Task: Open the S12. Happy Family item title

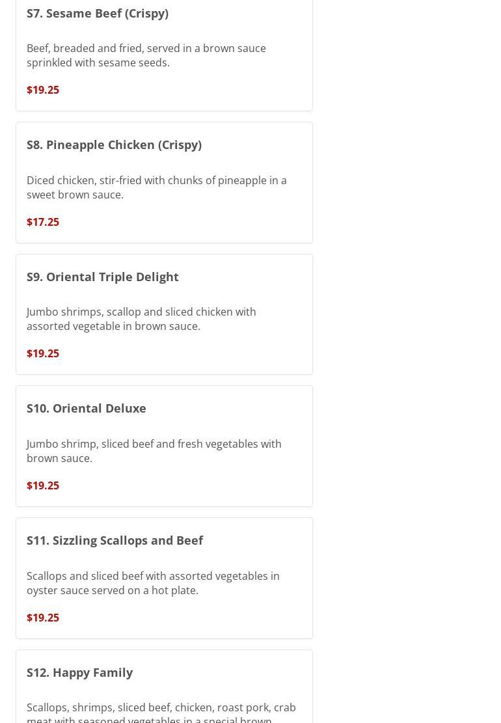Action: [x=79, y=672]
